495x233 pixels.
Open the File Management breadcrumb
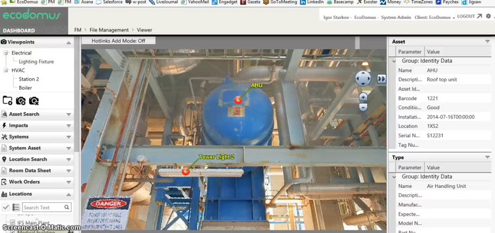pyautogui.click(x=109, y=30)
